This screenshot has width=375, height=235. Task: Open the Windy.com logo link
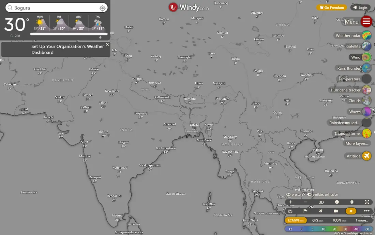(189, 7)
